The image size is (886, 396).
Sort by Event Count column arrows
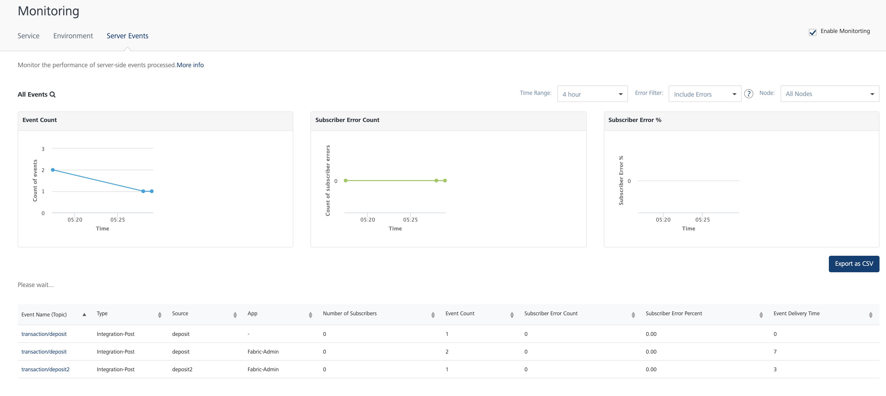pyautogui.click(x=512, y=314)
